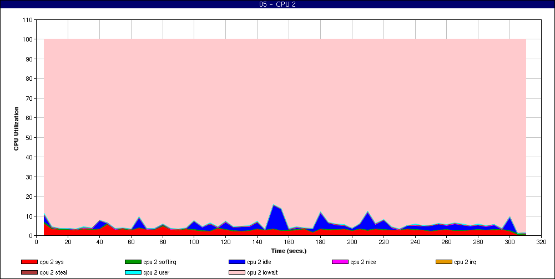This screenshot has width=555, height=279.
Task: Click the x-axis value 180
Action: (x=320, y=242)
